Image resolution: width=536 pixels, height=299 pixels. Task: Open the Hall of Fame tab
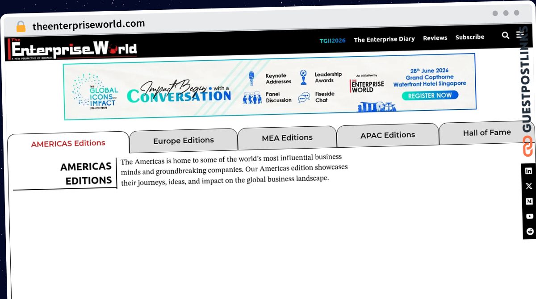pos(486,133)
